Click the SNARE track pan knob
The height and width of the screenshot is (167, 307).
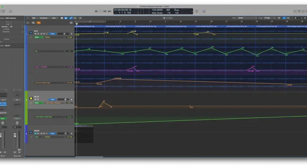[72, 134]
